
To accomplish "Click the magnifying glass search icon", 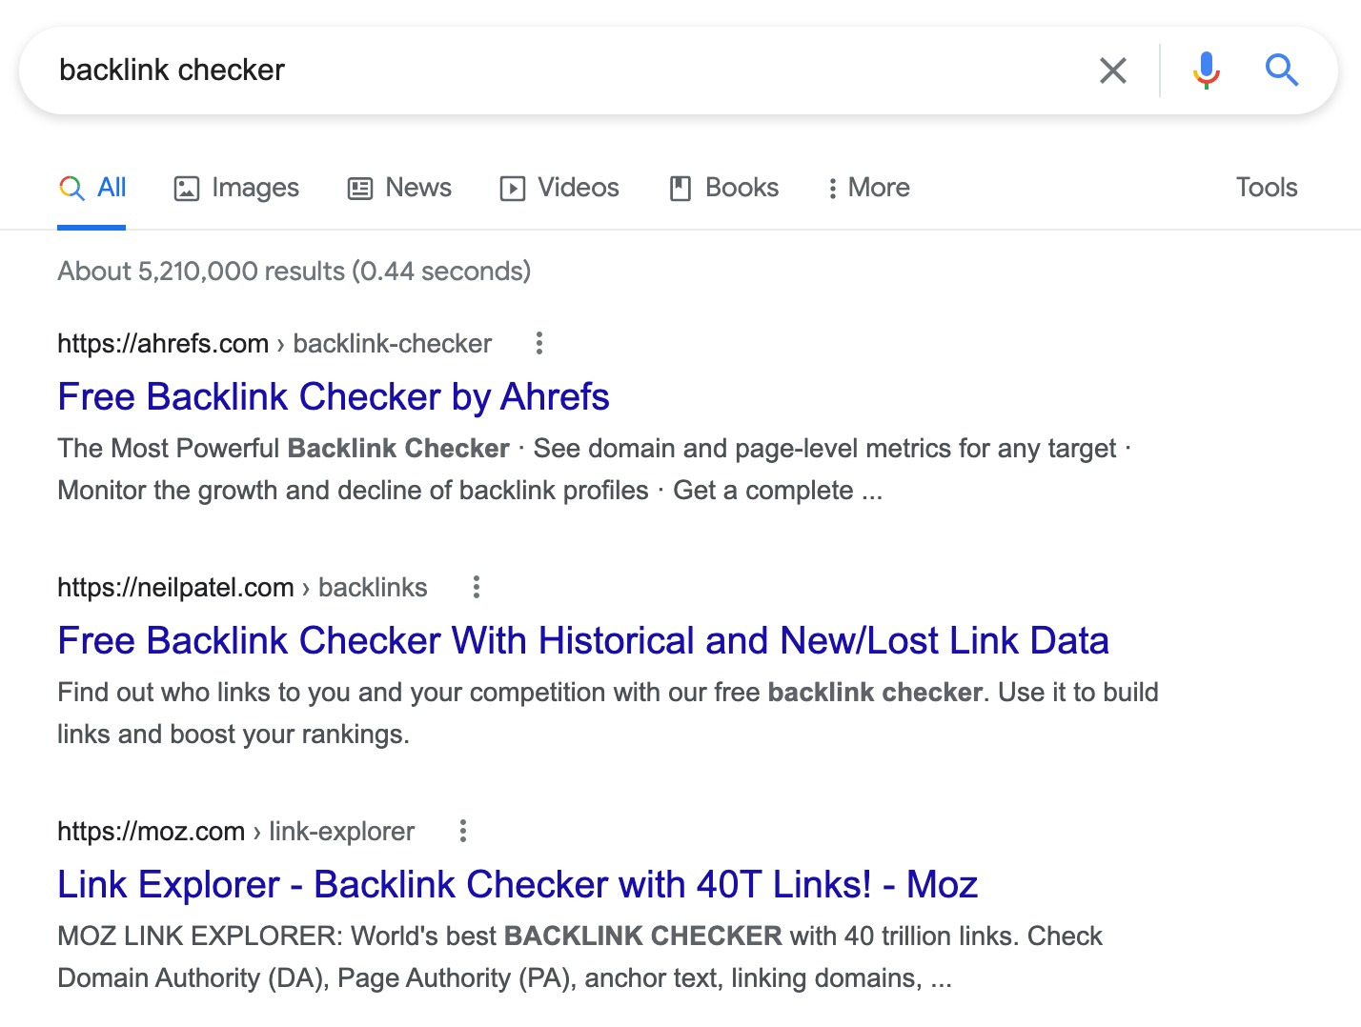I will pos(1281,70).
